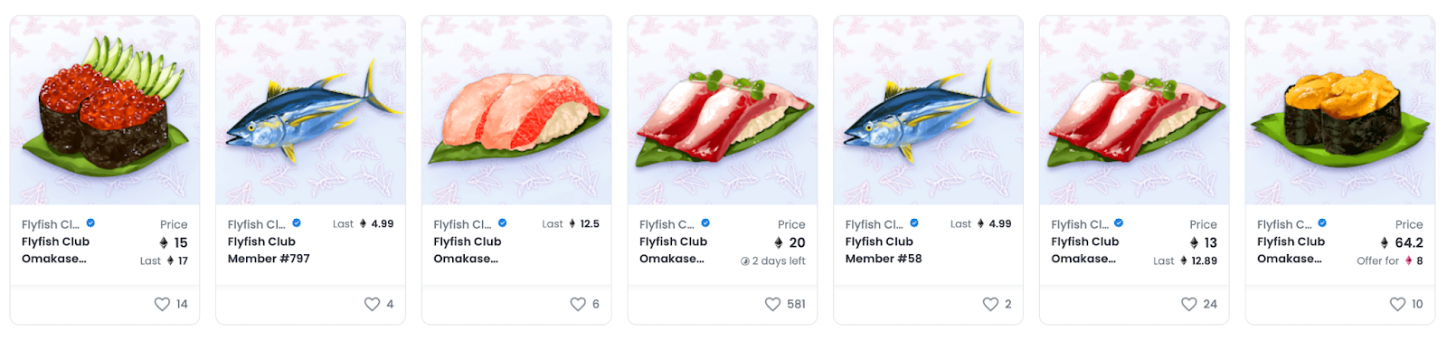Open the tuna fish image of Member #797
Screen dimensions: 1447x341
311,110
